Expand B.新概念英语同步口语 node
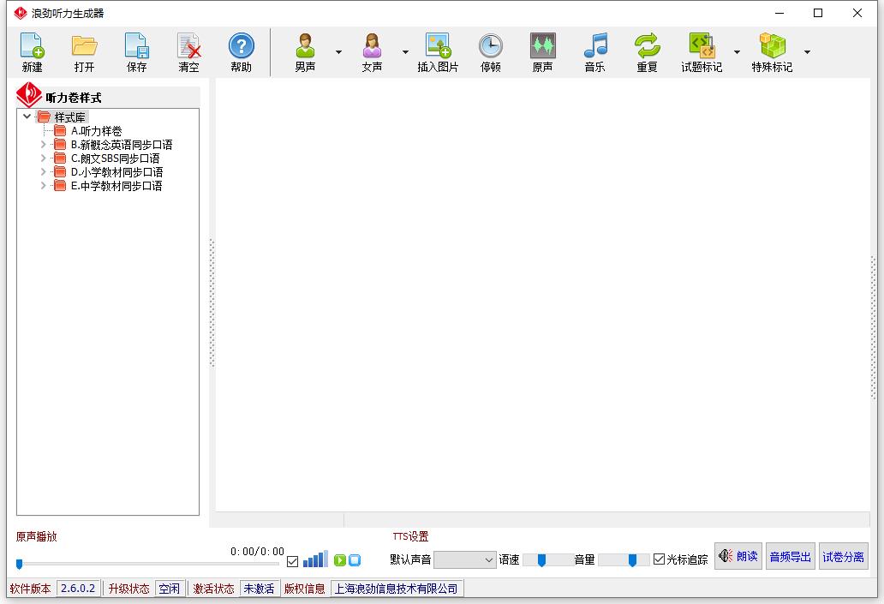 click(x=44, y=145)
